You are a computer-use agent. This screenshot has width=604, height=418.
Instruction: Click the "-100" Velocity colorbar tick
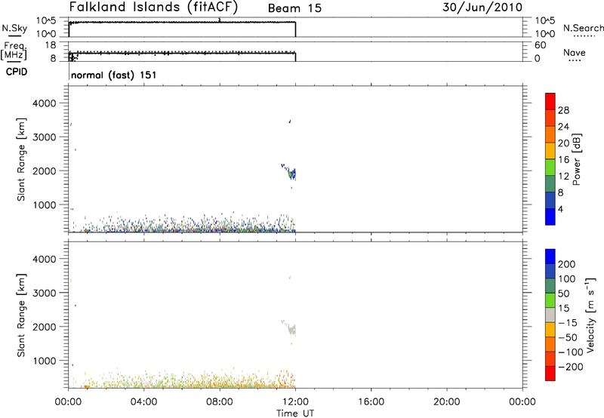pos(570,352)
